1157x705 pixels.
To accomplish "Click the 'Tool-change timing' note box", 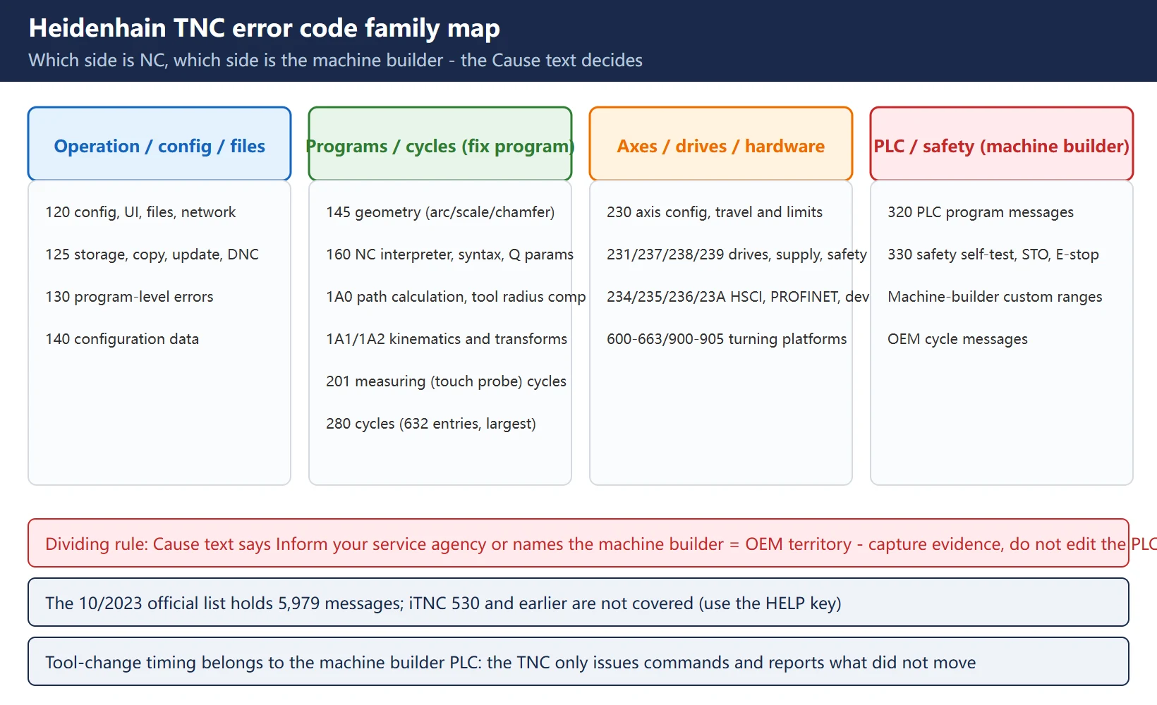I will tap(578, 661).
